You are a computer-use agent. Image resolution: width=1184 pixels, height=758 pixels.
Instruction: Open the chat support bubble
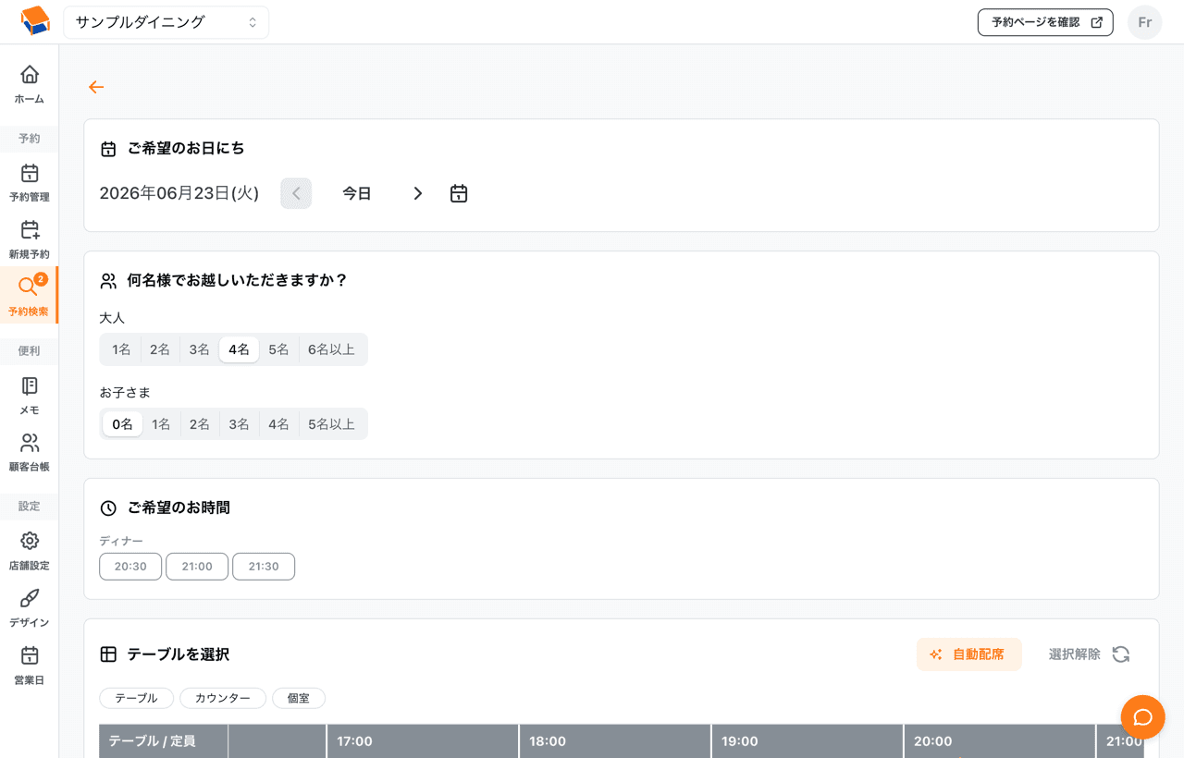(x=1142, y=717)
